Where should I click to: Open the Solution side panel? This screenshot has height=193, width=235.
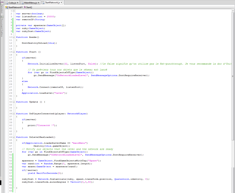point(2,8)
